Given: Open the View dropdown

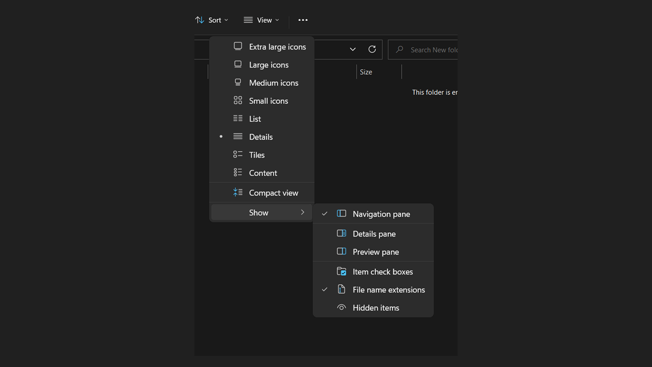Looking at the screenshot, I should (262, 20).
